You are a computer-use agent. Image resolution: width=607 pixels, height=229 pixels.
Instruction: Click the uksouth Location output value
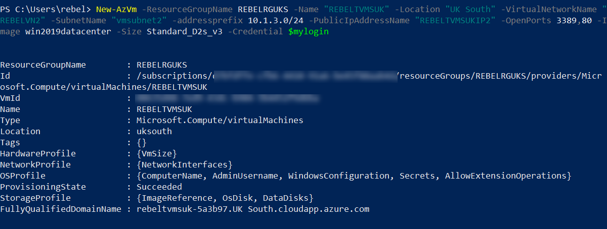point(154,131)
